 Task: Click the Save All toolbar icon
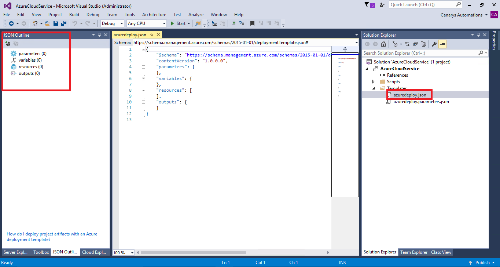(x=64, y=23)
